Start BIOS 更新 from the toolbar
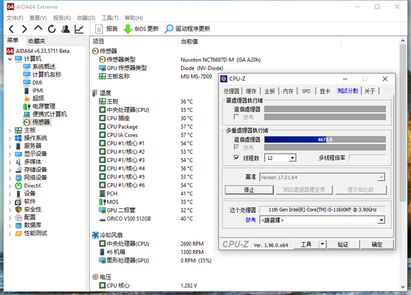The width and height of the screenshot is (411, 295). (141, 29)
